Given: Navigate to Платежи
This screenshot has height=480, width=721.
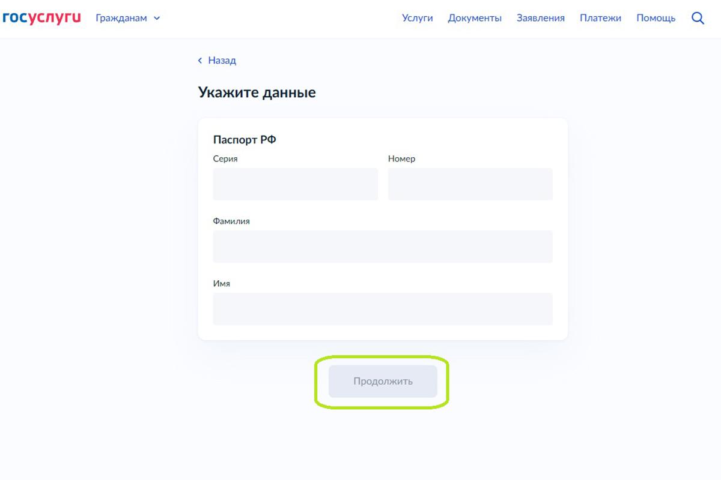Looking at the screenshot, I should pyautogui.click(x=600, y=18).
